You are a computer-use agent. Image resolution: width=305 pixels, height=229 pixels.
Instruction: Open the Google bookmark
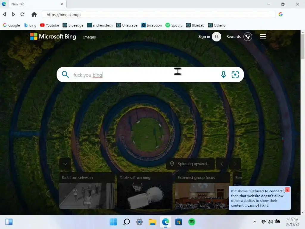(11, 25)
